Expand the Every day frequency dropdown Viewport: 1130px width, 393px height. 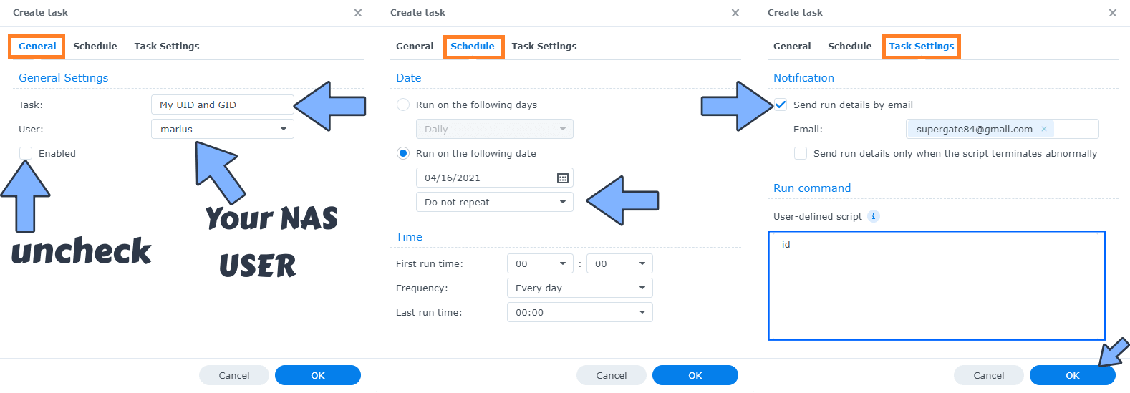[x=580, y=288]
